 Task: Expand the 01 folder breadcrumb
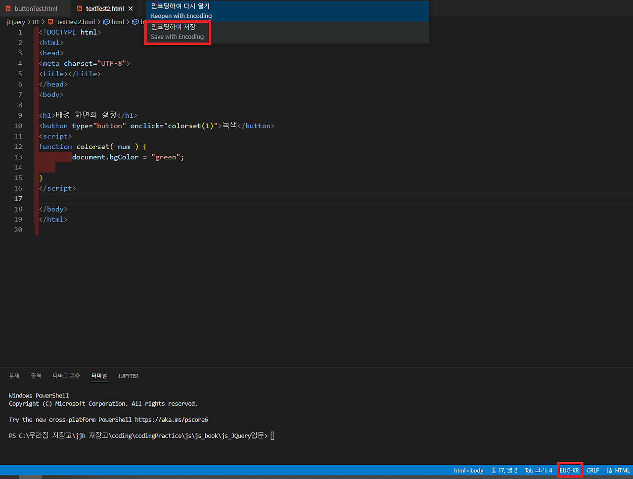(x=35, y=22)
